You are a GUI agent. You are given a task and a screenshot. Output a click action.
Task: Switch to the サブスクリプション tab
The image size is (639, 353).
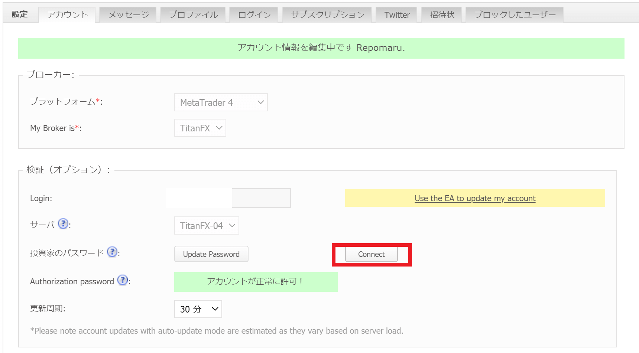pos(327,15)
